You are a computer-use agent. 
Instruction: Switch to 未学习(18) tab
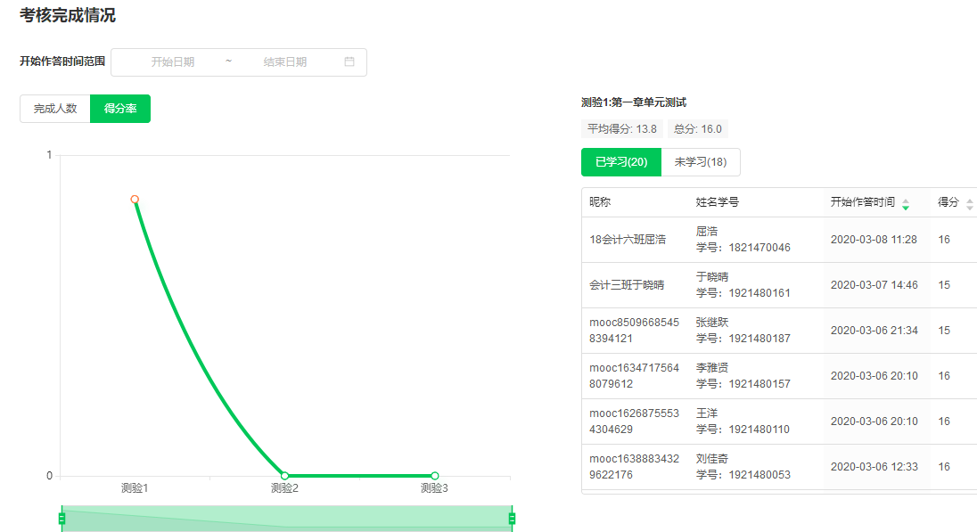point(701,162)
